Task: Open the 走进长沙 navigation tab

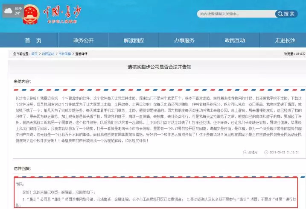Action: click(285, 40)
